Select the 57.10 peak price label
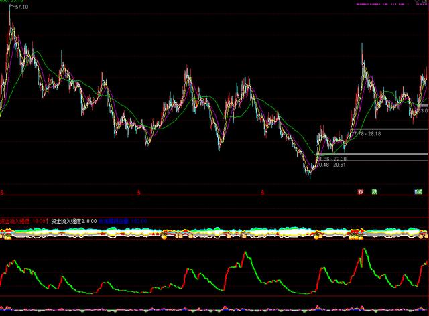This screenshot has width=429, height=316. tap(21, 7)
